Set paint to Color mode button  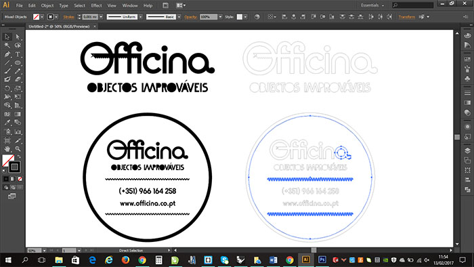tap(6, 179)
